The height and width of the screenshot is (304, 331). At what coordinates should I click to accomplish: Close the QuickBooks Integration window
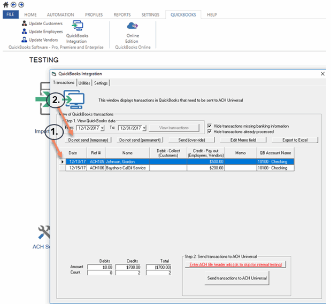[322, 74]
